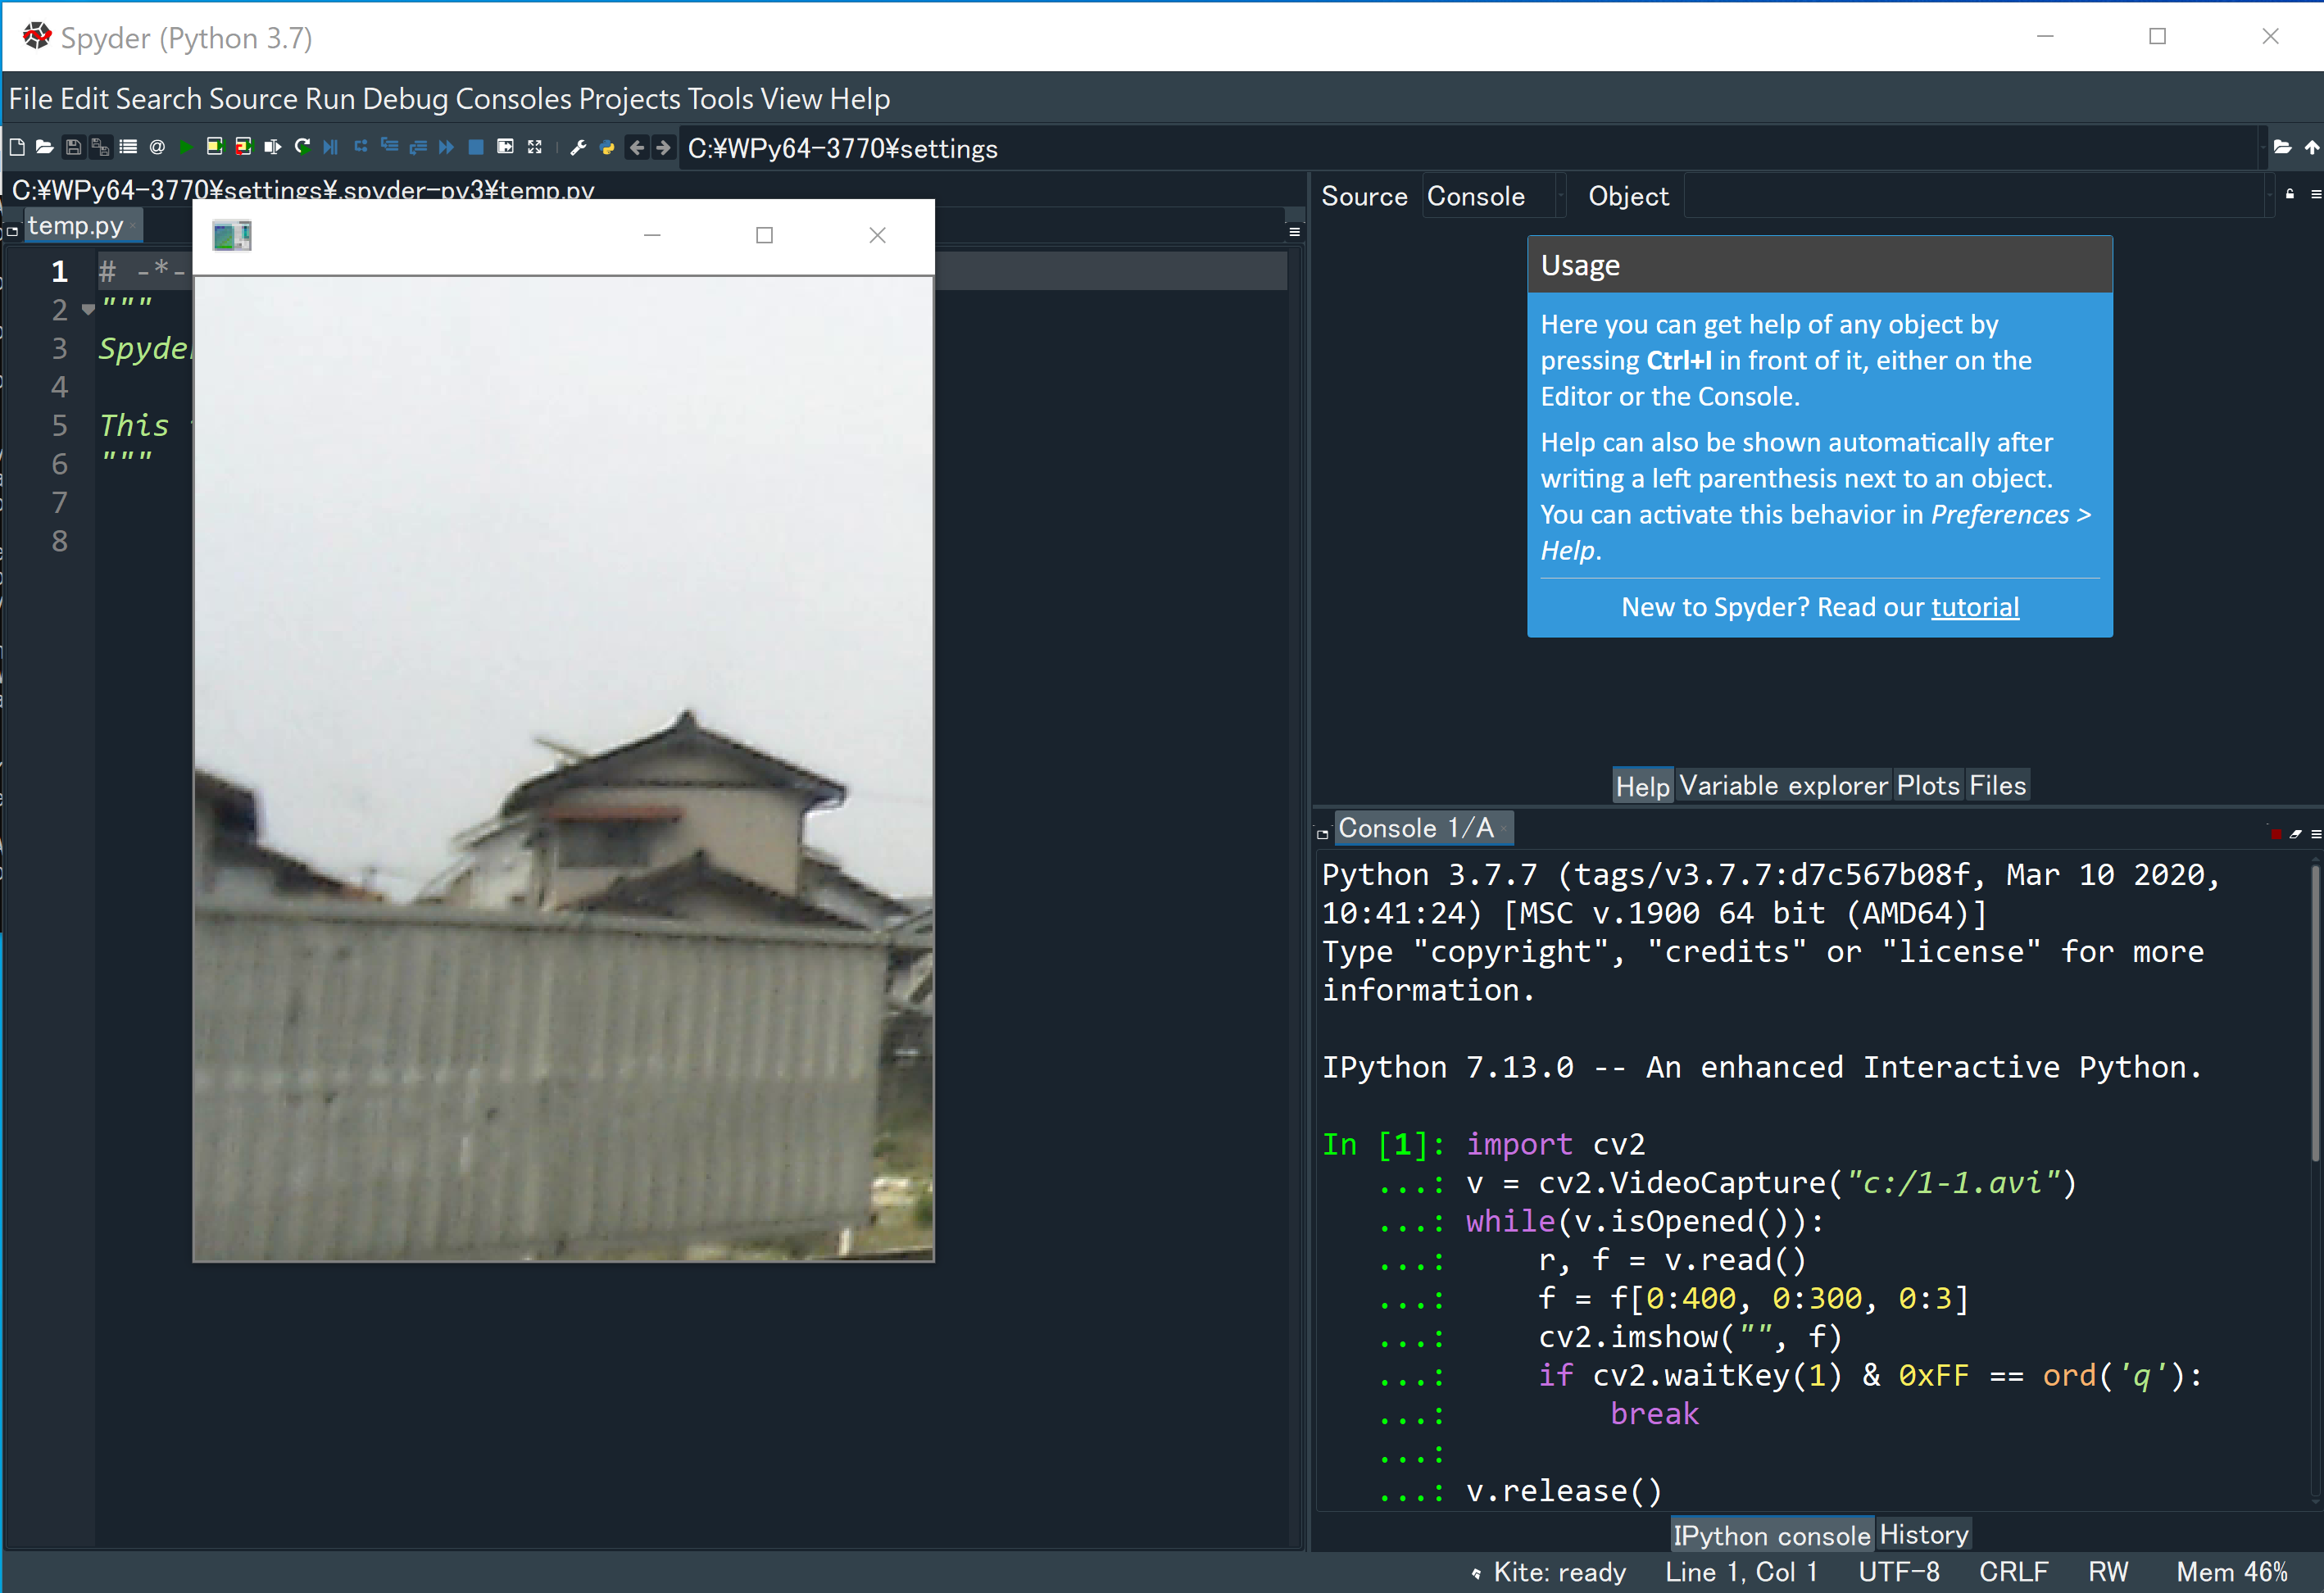
Task: Click the blue Stop debugging square
Action: [x=476, y=148]
